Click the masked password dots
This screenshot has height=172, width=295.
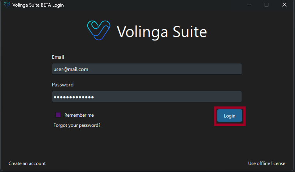pyautogui.click(x=74, y=97)
